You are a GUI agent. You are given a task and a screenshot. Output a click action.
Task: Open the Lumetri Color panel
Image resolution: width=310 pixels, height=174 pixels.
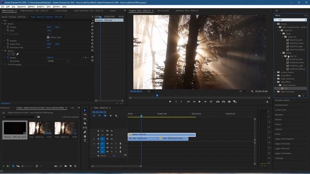(x=280, y=110)
